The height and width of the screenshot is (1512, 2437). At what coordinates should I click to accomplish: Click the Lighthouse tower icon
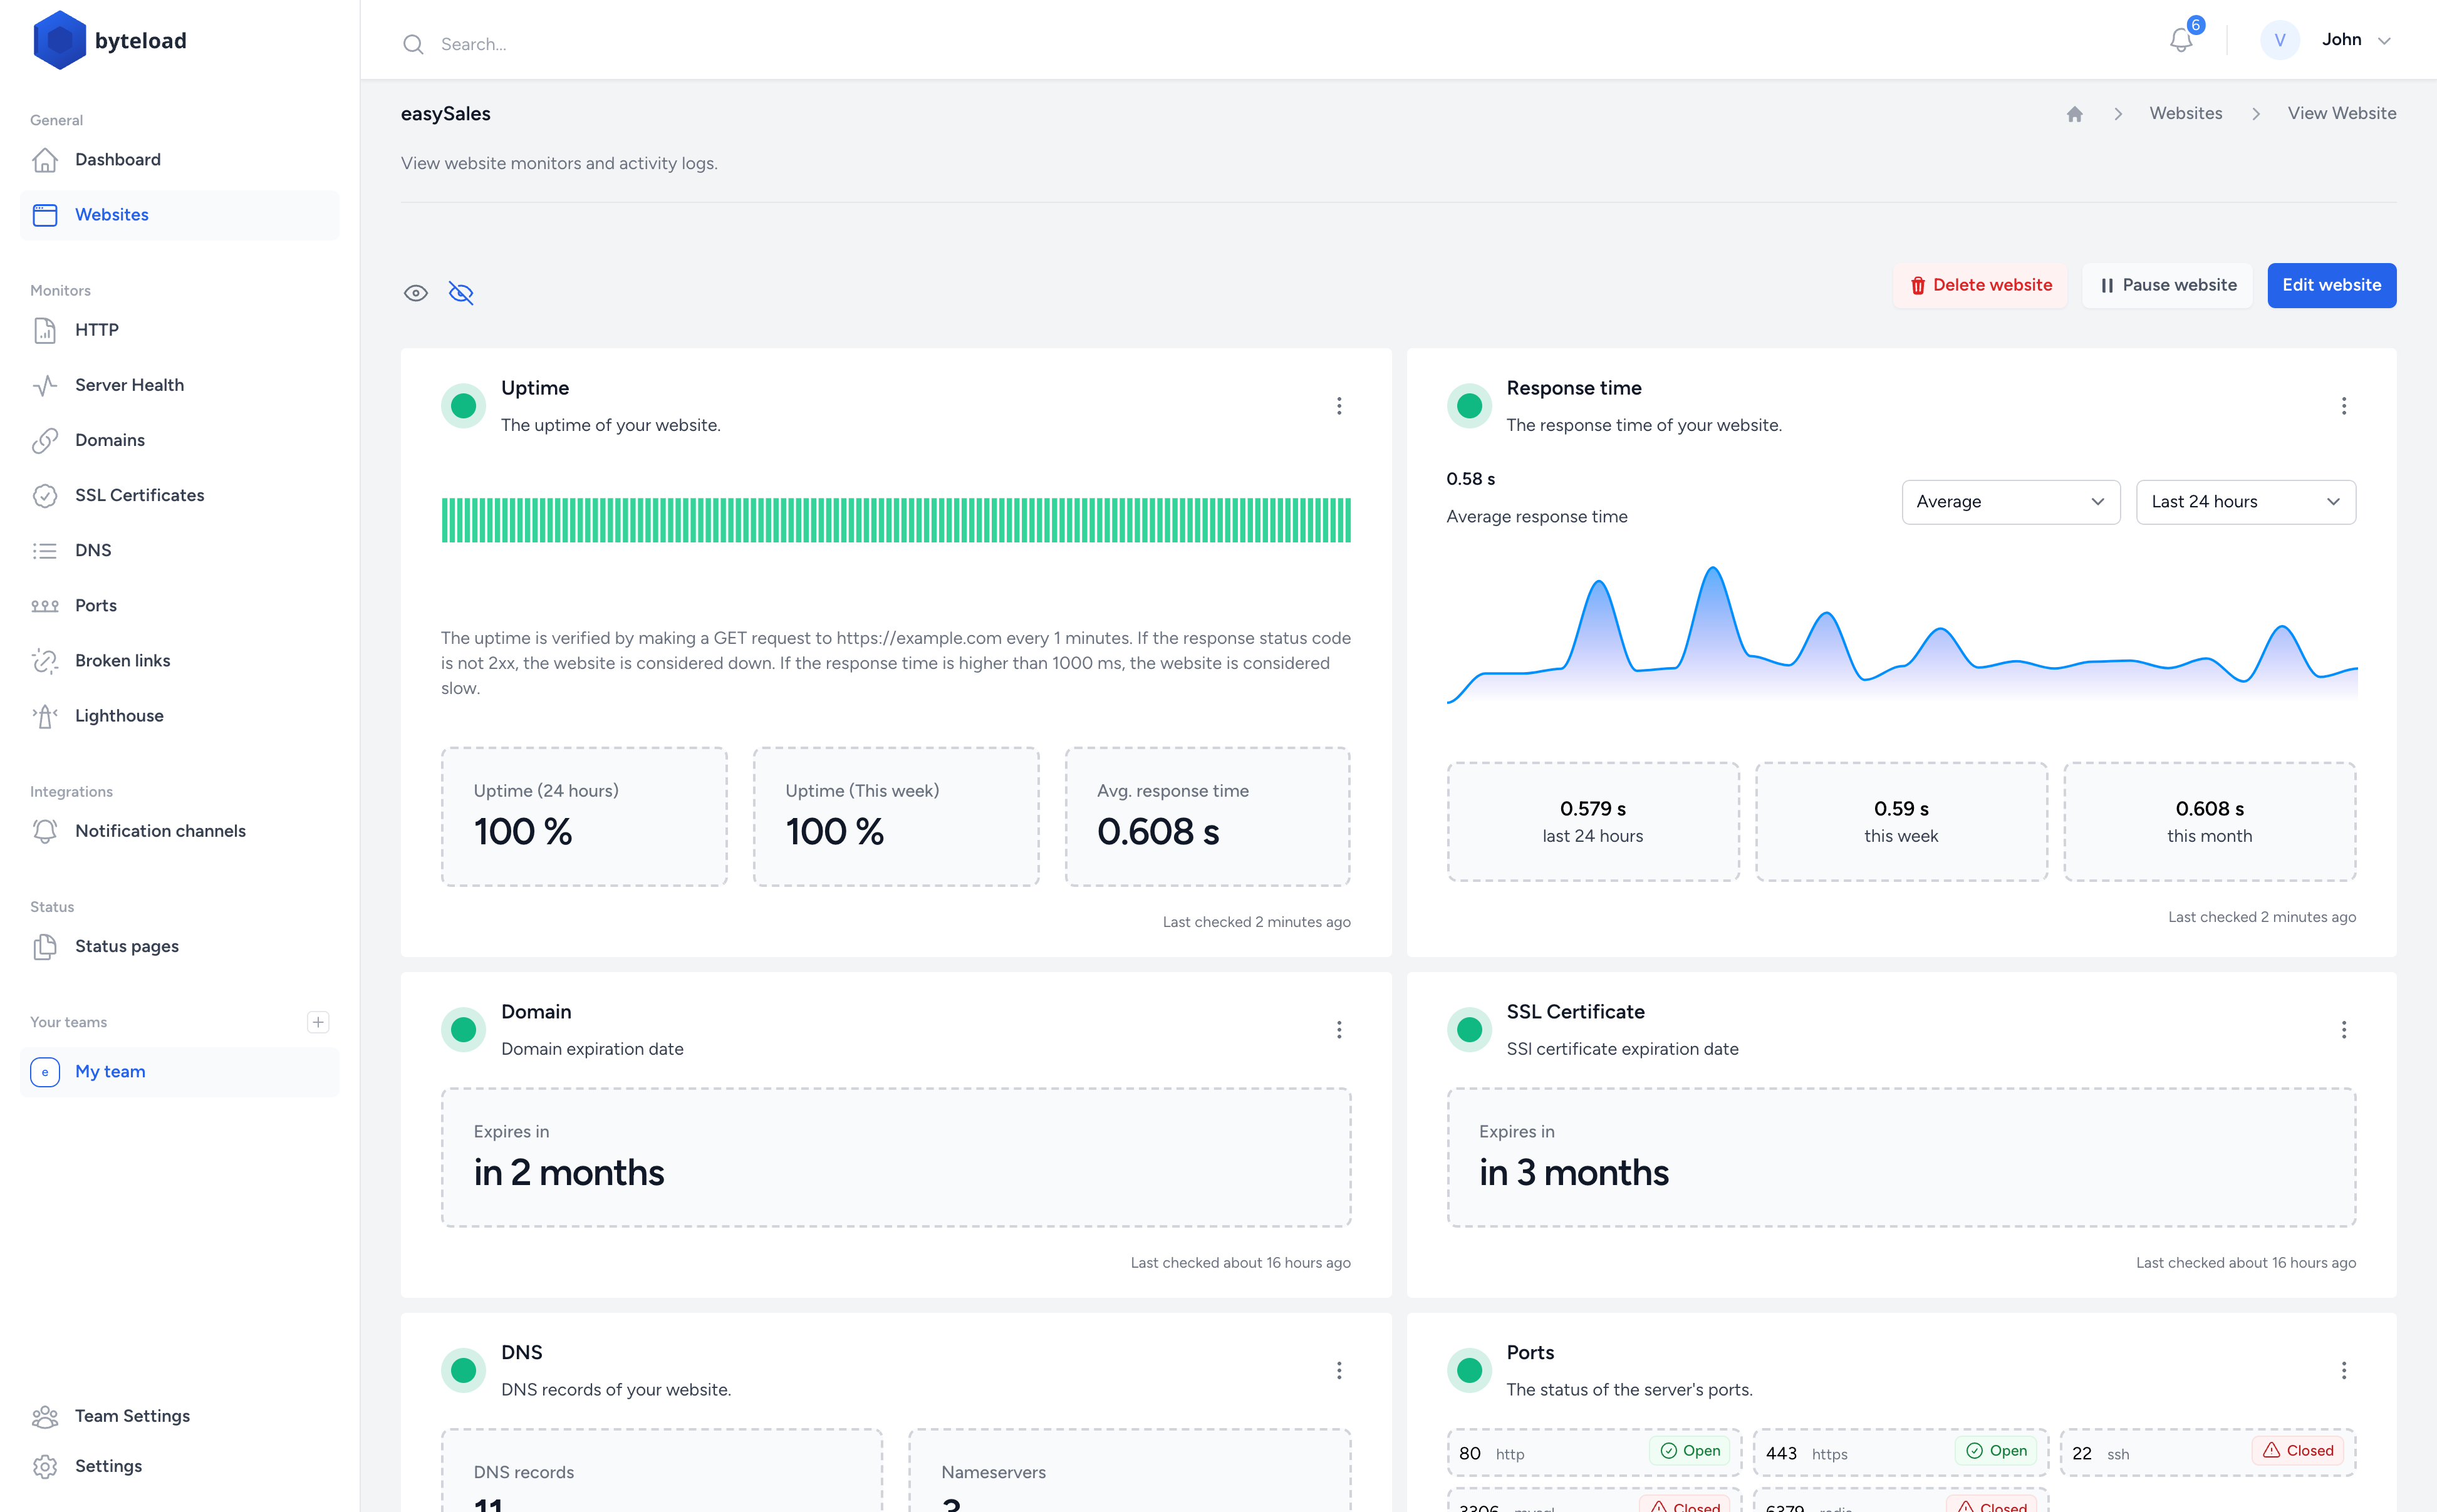click(45, 716)
